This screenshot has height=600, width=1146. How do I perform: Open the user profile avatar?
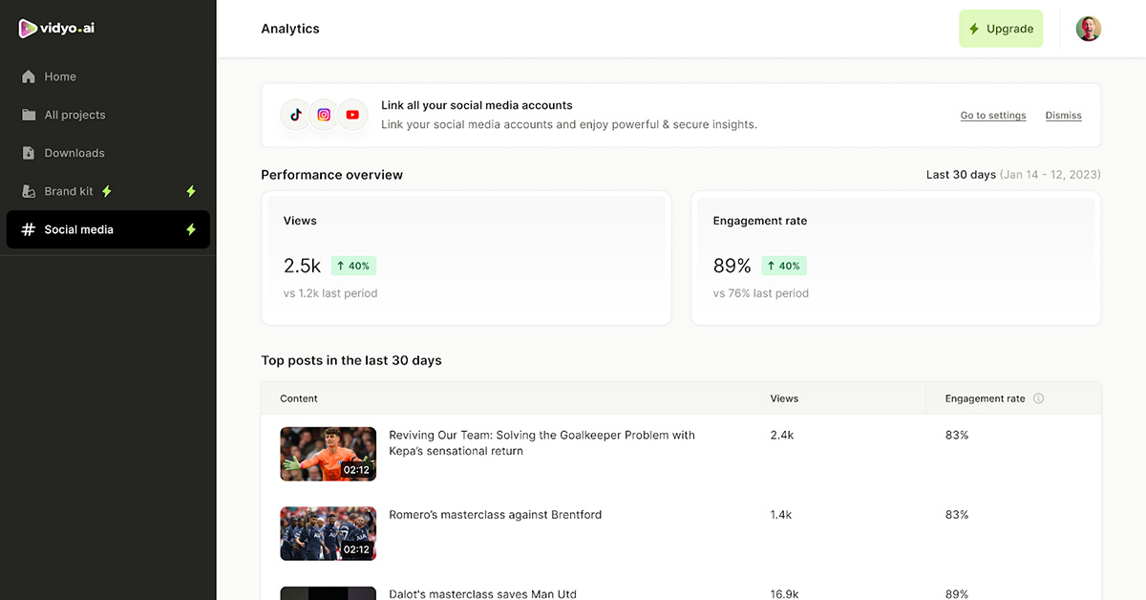1088,29
